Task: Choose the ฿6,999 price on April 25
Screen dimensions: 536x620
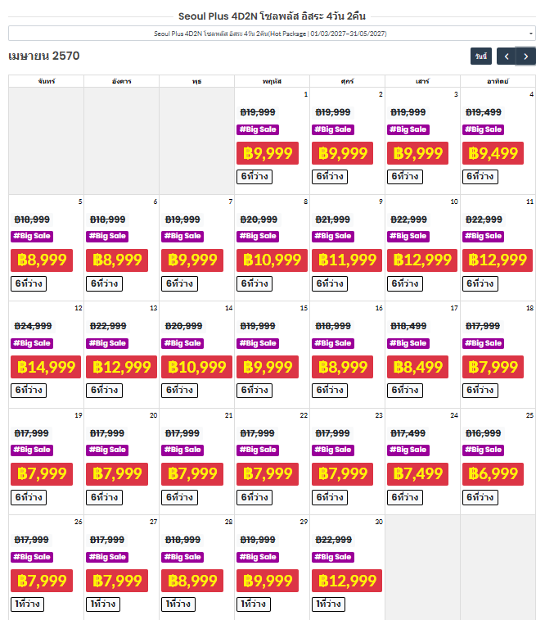Action: [x=493, y=473]
